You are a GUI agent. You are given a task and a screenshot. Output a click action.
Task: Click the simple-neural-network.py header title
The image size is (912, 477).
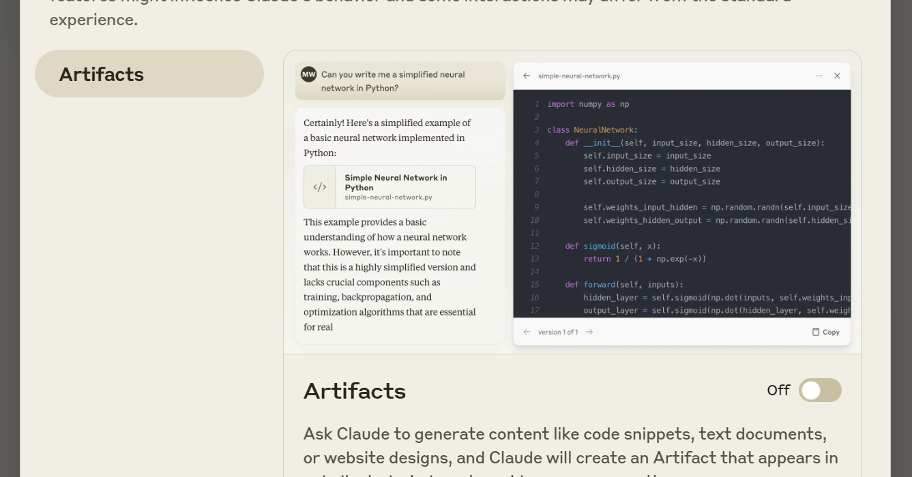(x=579, y=76)
